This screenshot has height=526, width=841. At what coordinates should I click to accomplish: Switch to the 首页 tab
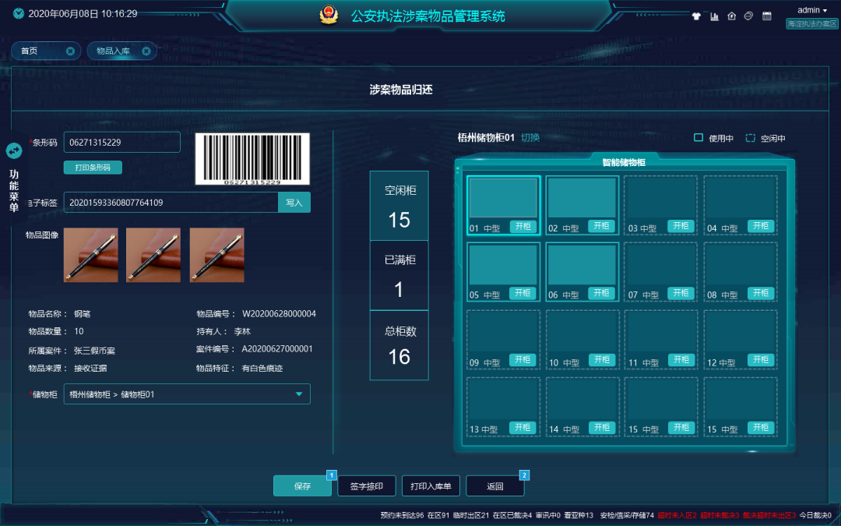click(x=39, y=50)
